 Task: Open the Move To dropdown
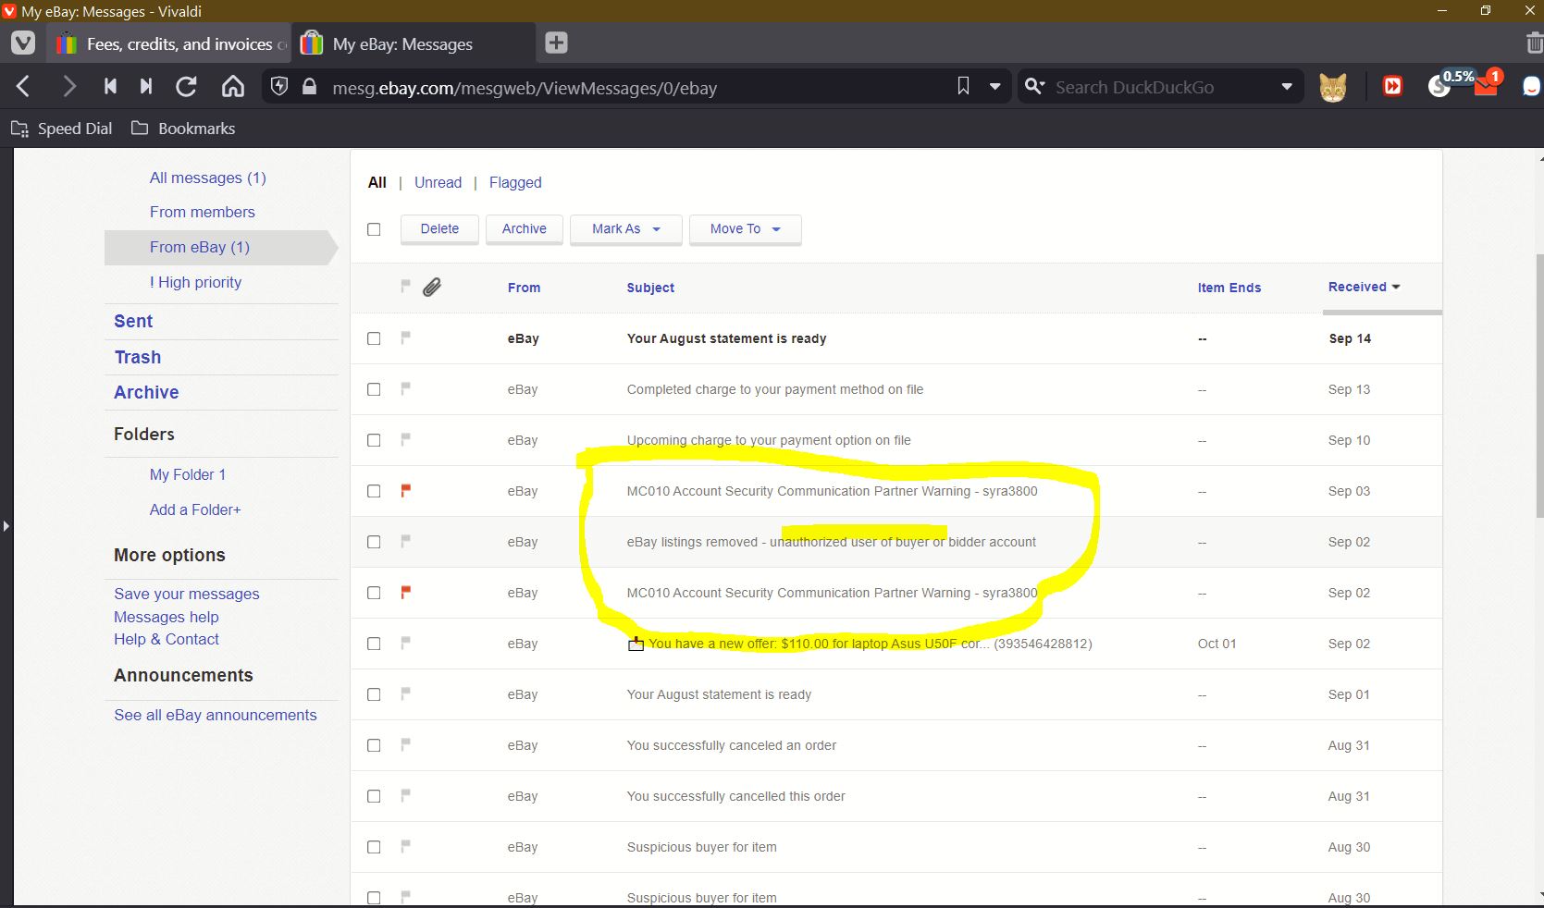click(745, 229)
